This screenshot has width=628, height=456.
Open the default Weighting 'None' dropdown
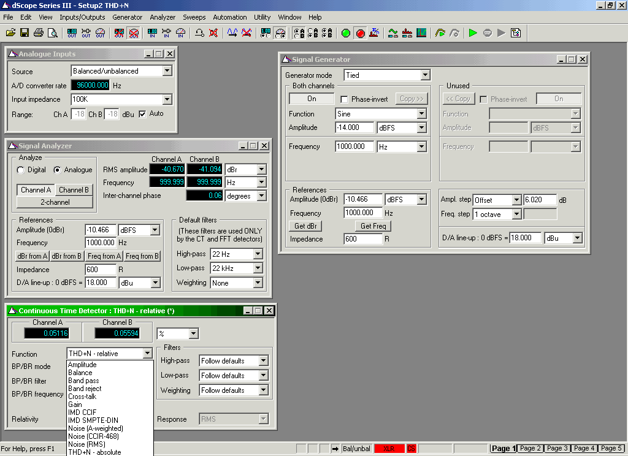click(258, 283)
